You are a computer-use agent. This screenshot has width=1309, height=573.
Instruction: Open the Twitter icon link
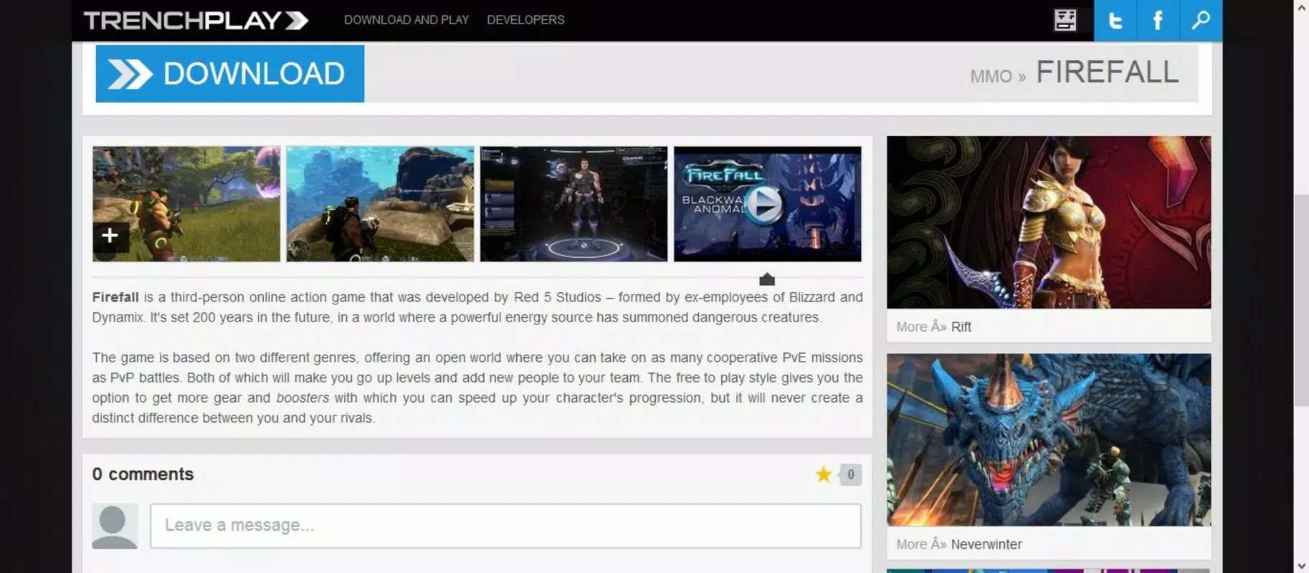(x=1115, y=20)
